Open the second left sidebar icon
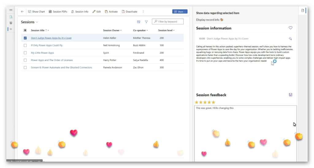Screen dimensions: 314x168 [x=11, y=23]
